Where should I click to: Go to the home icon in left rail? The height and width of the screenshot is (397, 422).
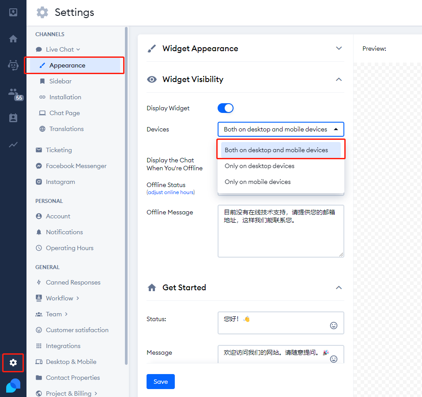13,39
